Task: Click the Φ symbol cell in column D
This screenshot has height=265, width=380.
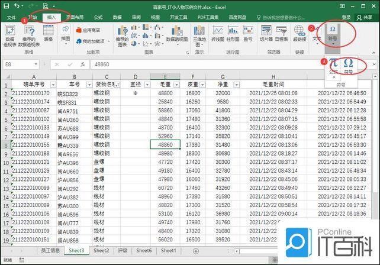Action: point(136,93)
